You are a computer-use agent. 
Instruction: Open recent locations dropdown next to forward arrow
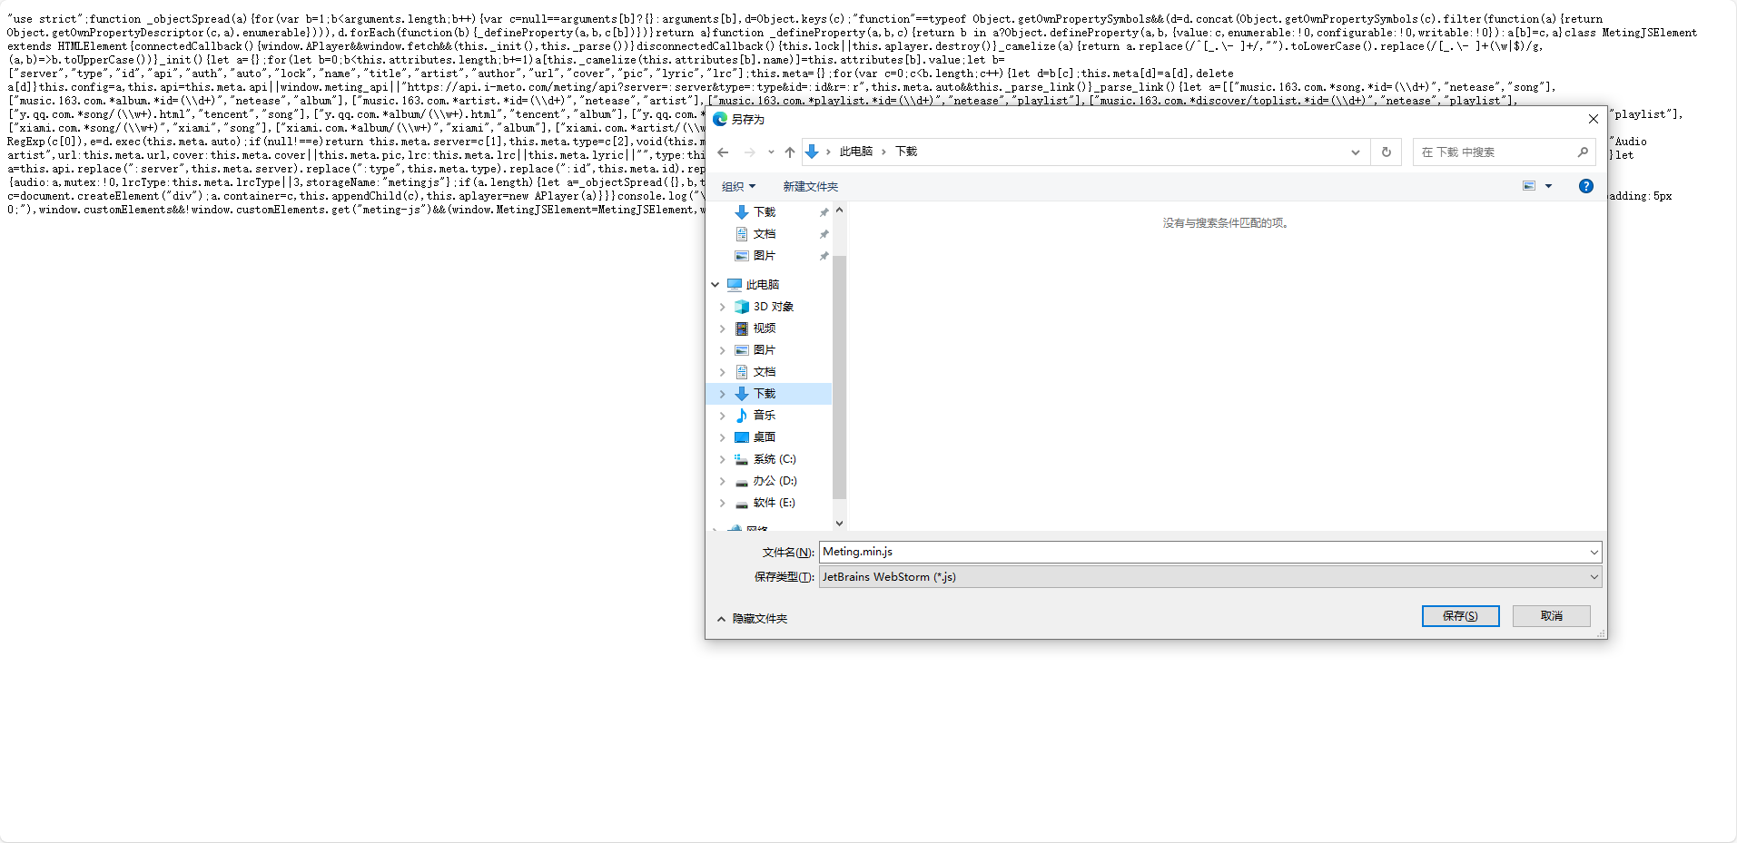click(x=771, y=152)
